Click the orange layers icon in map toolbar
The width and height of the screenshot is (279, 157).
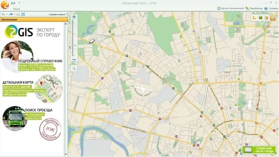[x=266, y=17]
